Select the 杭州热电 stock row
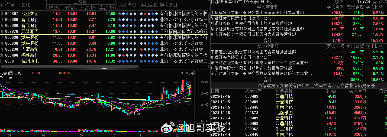Image resolution: width=387 pixels, height=137 pixels. 104,61
